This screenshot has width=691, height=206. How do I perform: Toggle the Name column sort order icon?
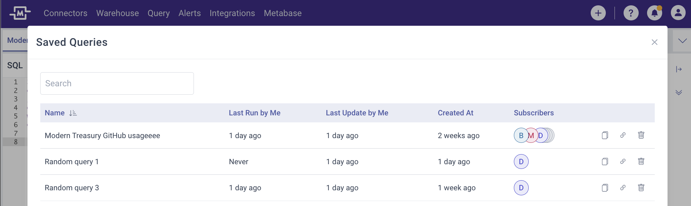[73, 113]
